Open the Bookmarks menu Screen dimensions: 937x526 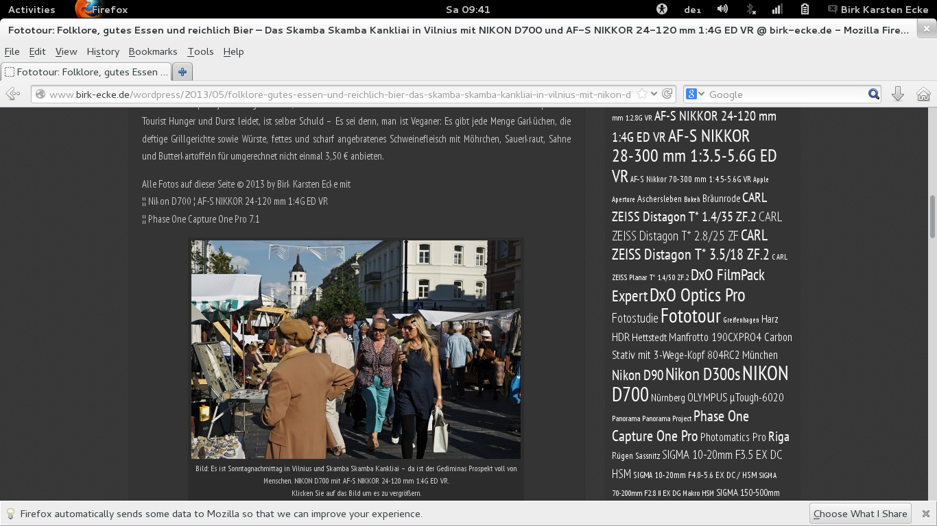(153, 51)
